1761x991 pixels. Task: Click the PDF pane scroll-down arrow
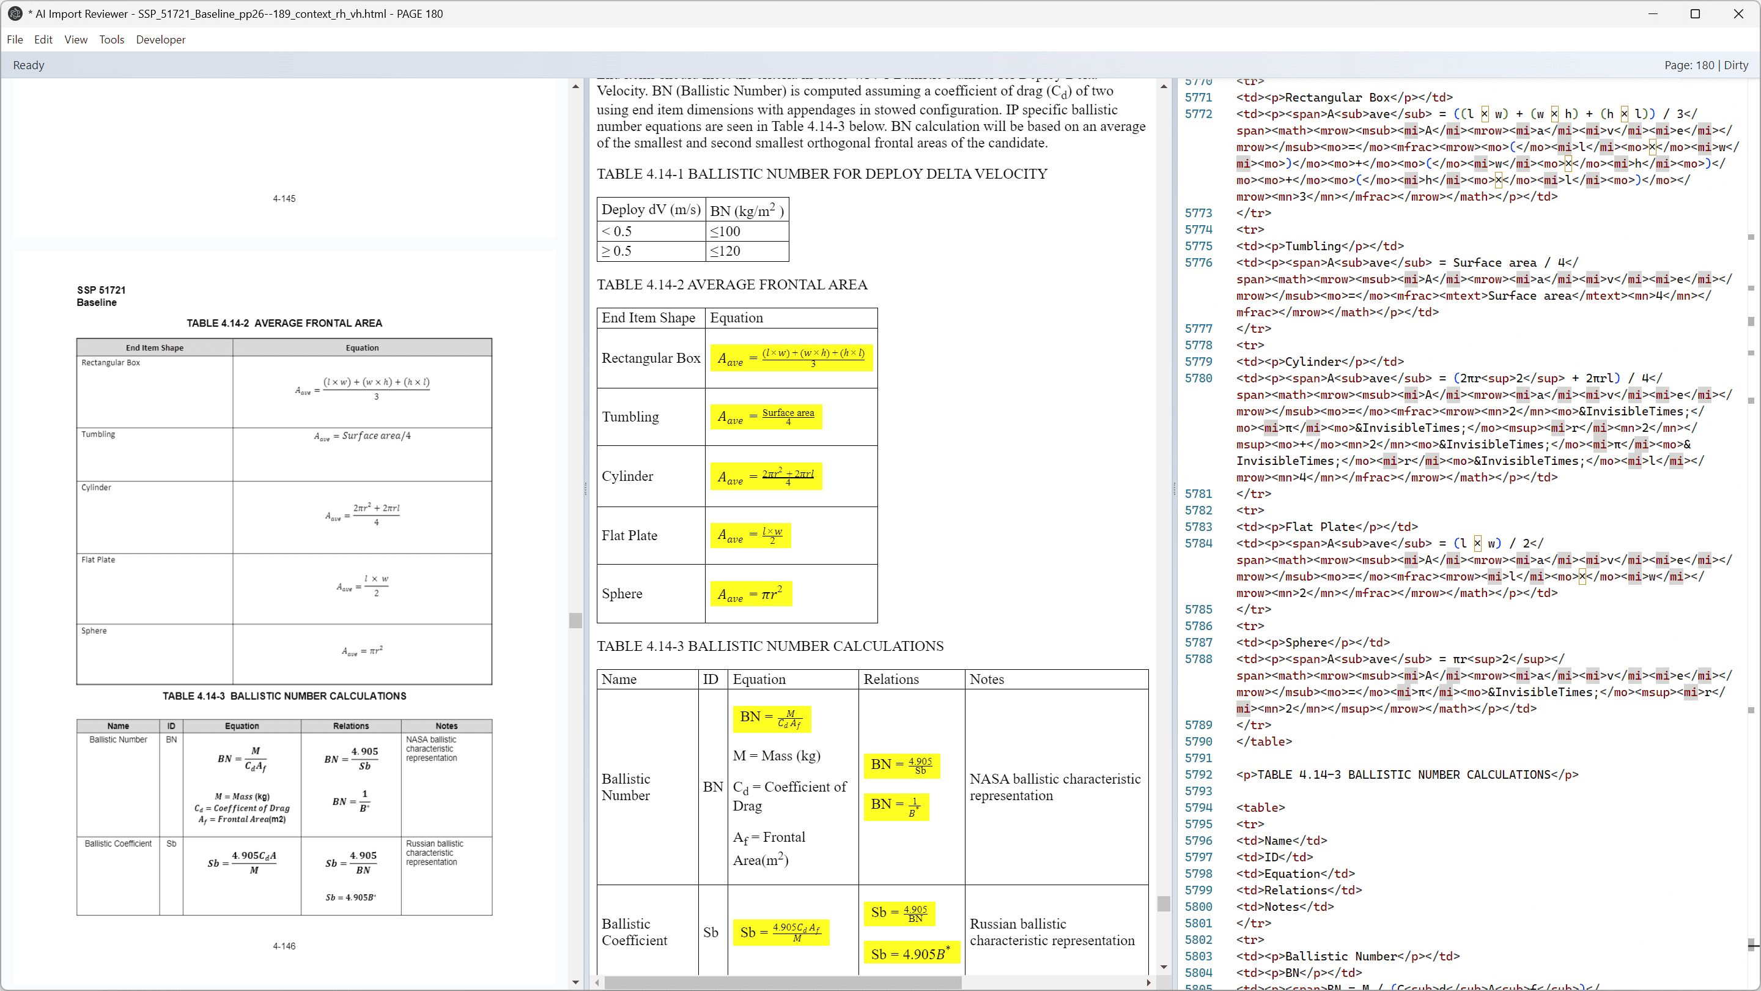(x=575, y=982)
